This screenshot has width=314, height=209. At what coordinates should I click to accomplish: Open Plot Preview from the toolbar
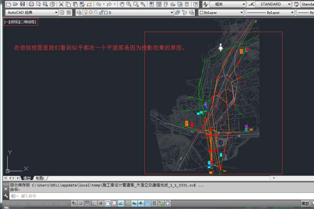(x=38, y=4)
